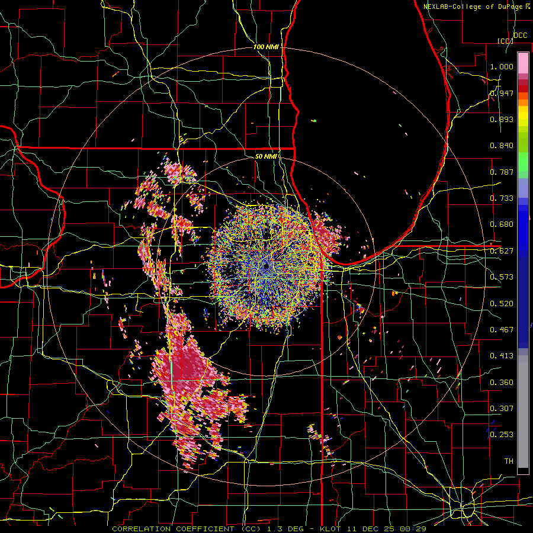
Task: Click the 50 NMI range ring label
Action: click(x=266, y=156)
